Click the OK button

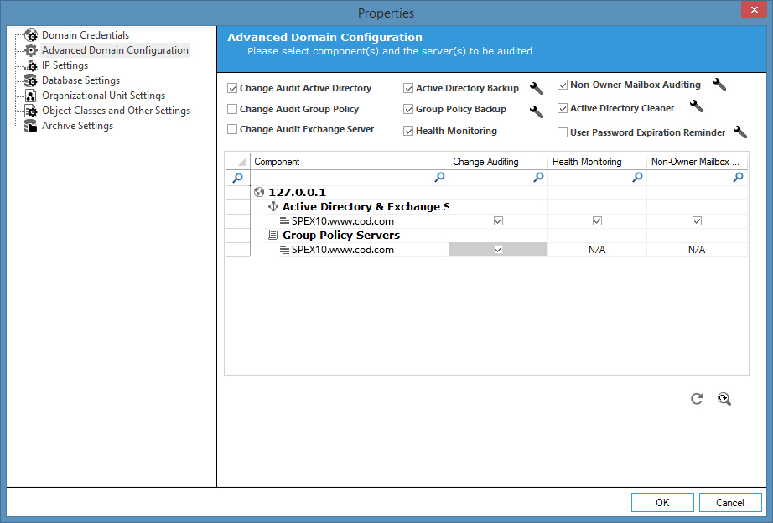662,503
